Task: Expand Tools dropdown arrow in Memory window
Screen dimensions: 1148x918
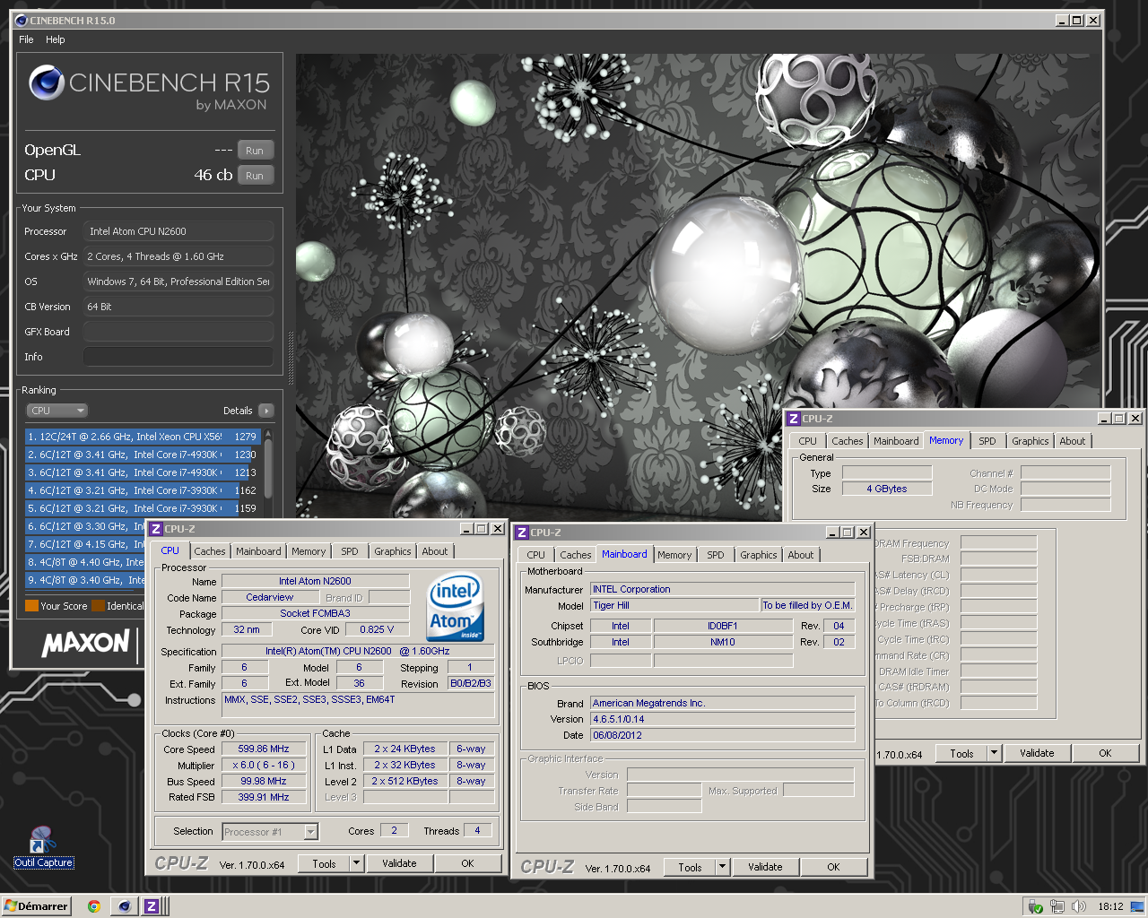Action: 994,753
